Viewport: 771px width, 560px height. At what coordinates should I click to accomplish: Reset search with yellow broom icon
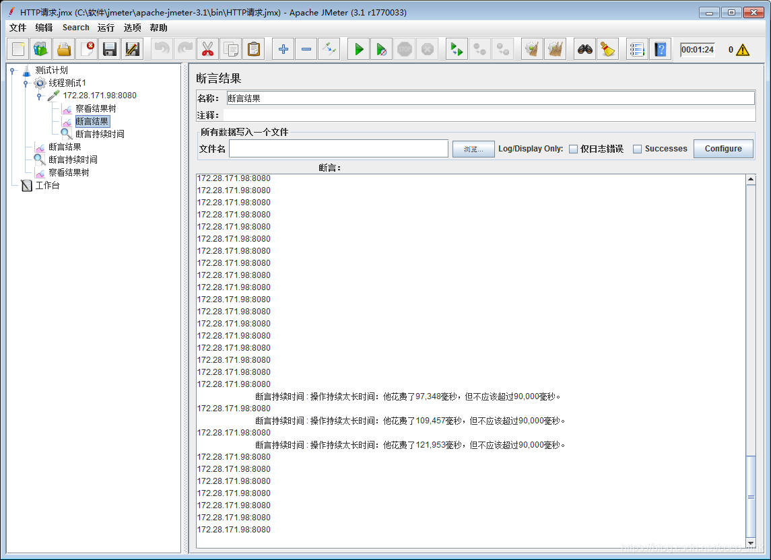tap(607, 49)
